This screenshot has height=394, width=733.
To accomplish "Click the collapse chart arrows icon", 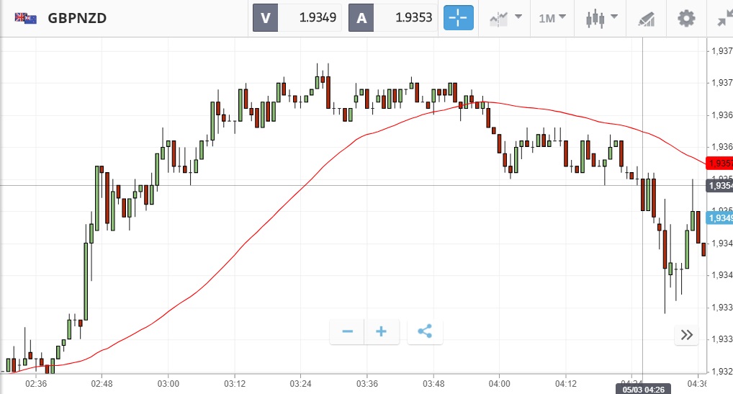I will (722, 18).
